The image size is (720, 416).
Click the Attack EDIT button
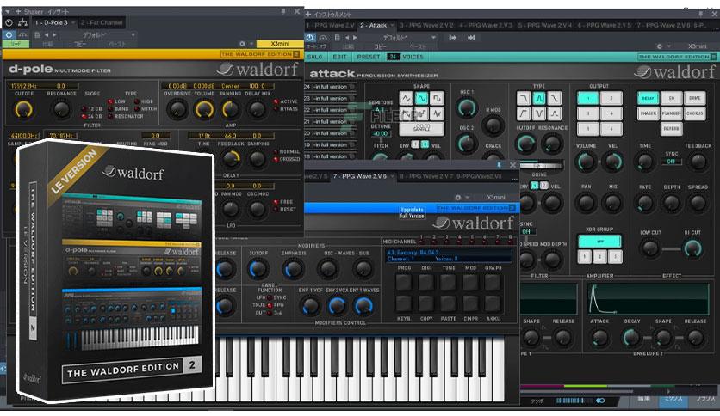coord(340,57)
